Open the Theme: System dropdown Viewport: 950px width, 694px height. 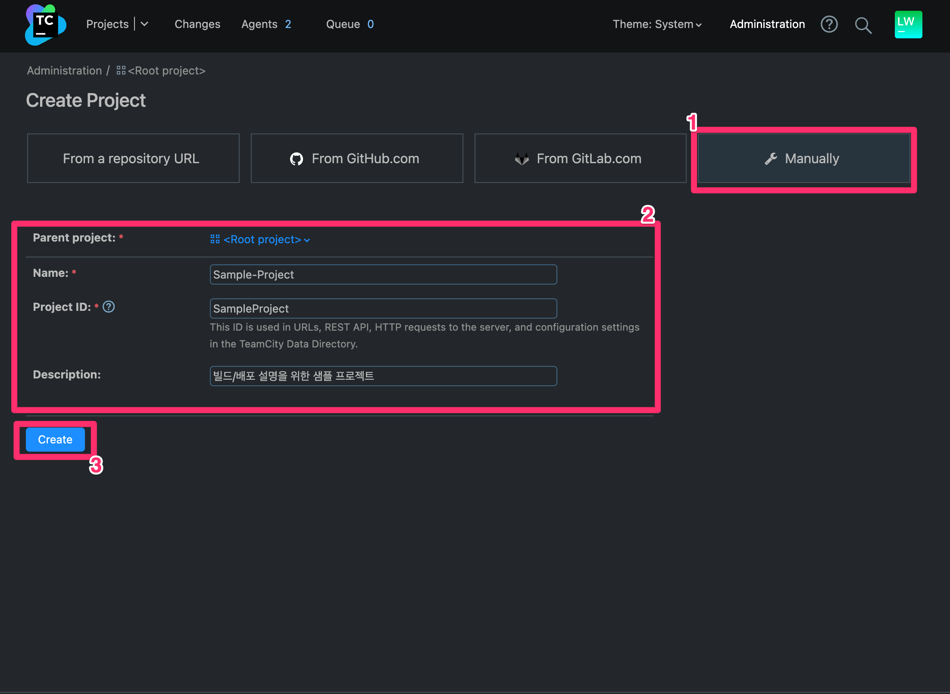[657, 25]
